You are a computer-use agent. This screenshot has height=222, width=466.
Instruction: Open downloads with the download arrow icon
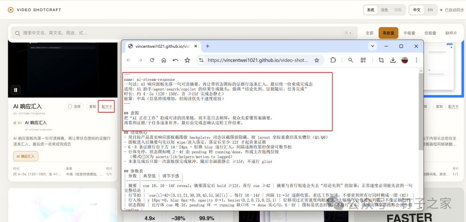[x=393, y=60]
